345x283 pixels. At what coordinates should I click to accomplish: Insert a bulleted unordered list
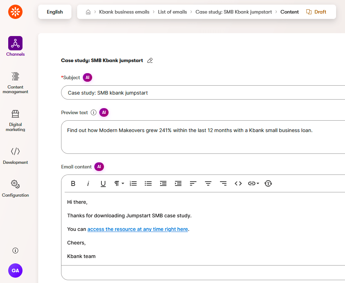click(x=148, y=183)
